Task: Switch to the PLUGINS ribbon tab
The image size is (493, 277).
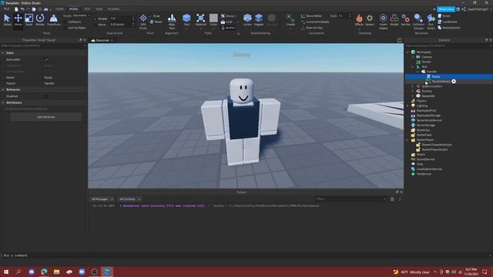Action: point(113,9)
